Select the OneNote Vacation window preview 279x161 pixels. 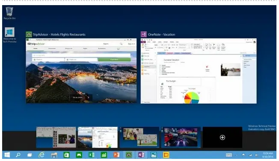[x=199, y=71]
